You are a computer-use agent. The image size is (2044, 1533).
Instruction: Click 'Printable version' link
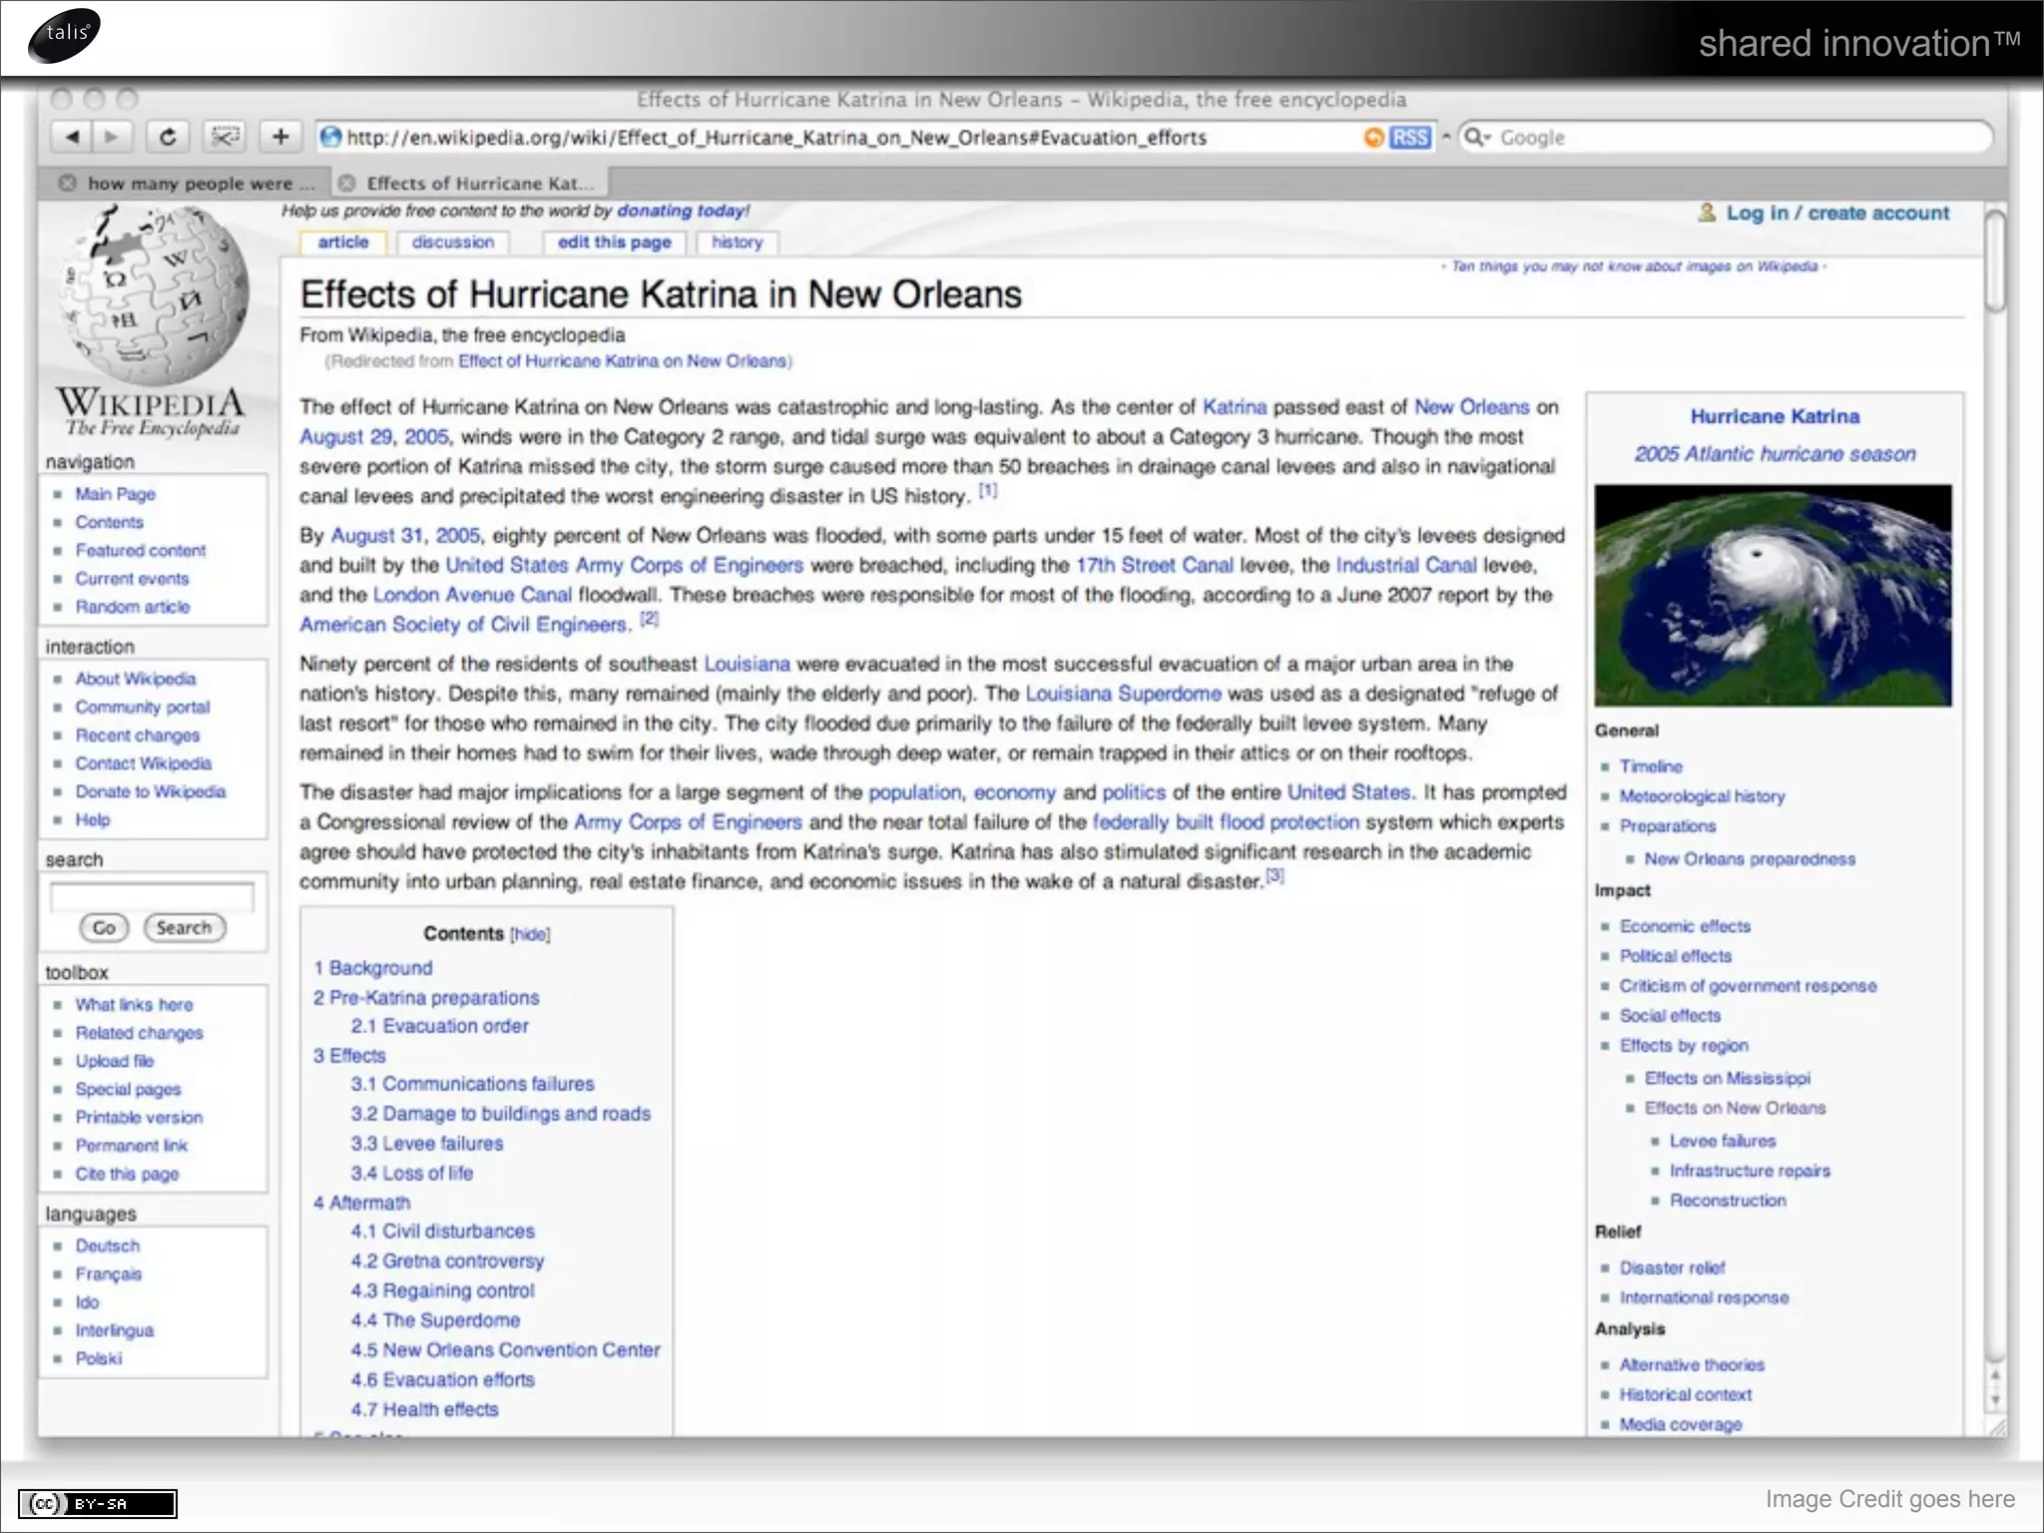click(x=139, y=1118)
